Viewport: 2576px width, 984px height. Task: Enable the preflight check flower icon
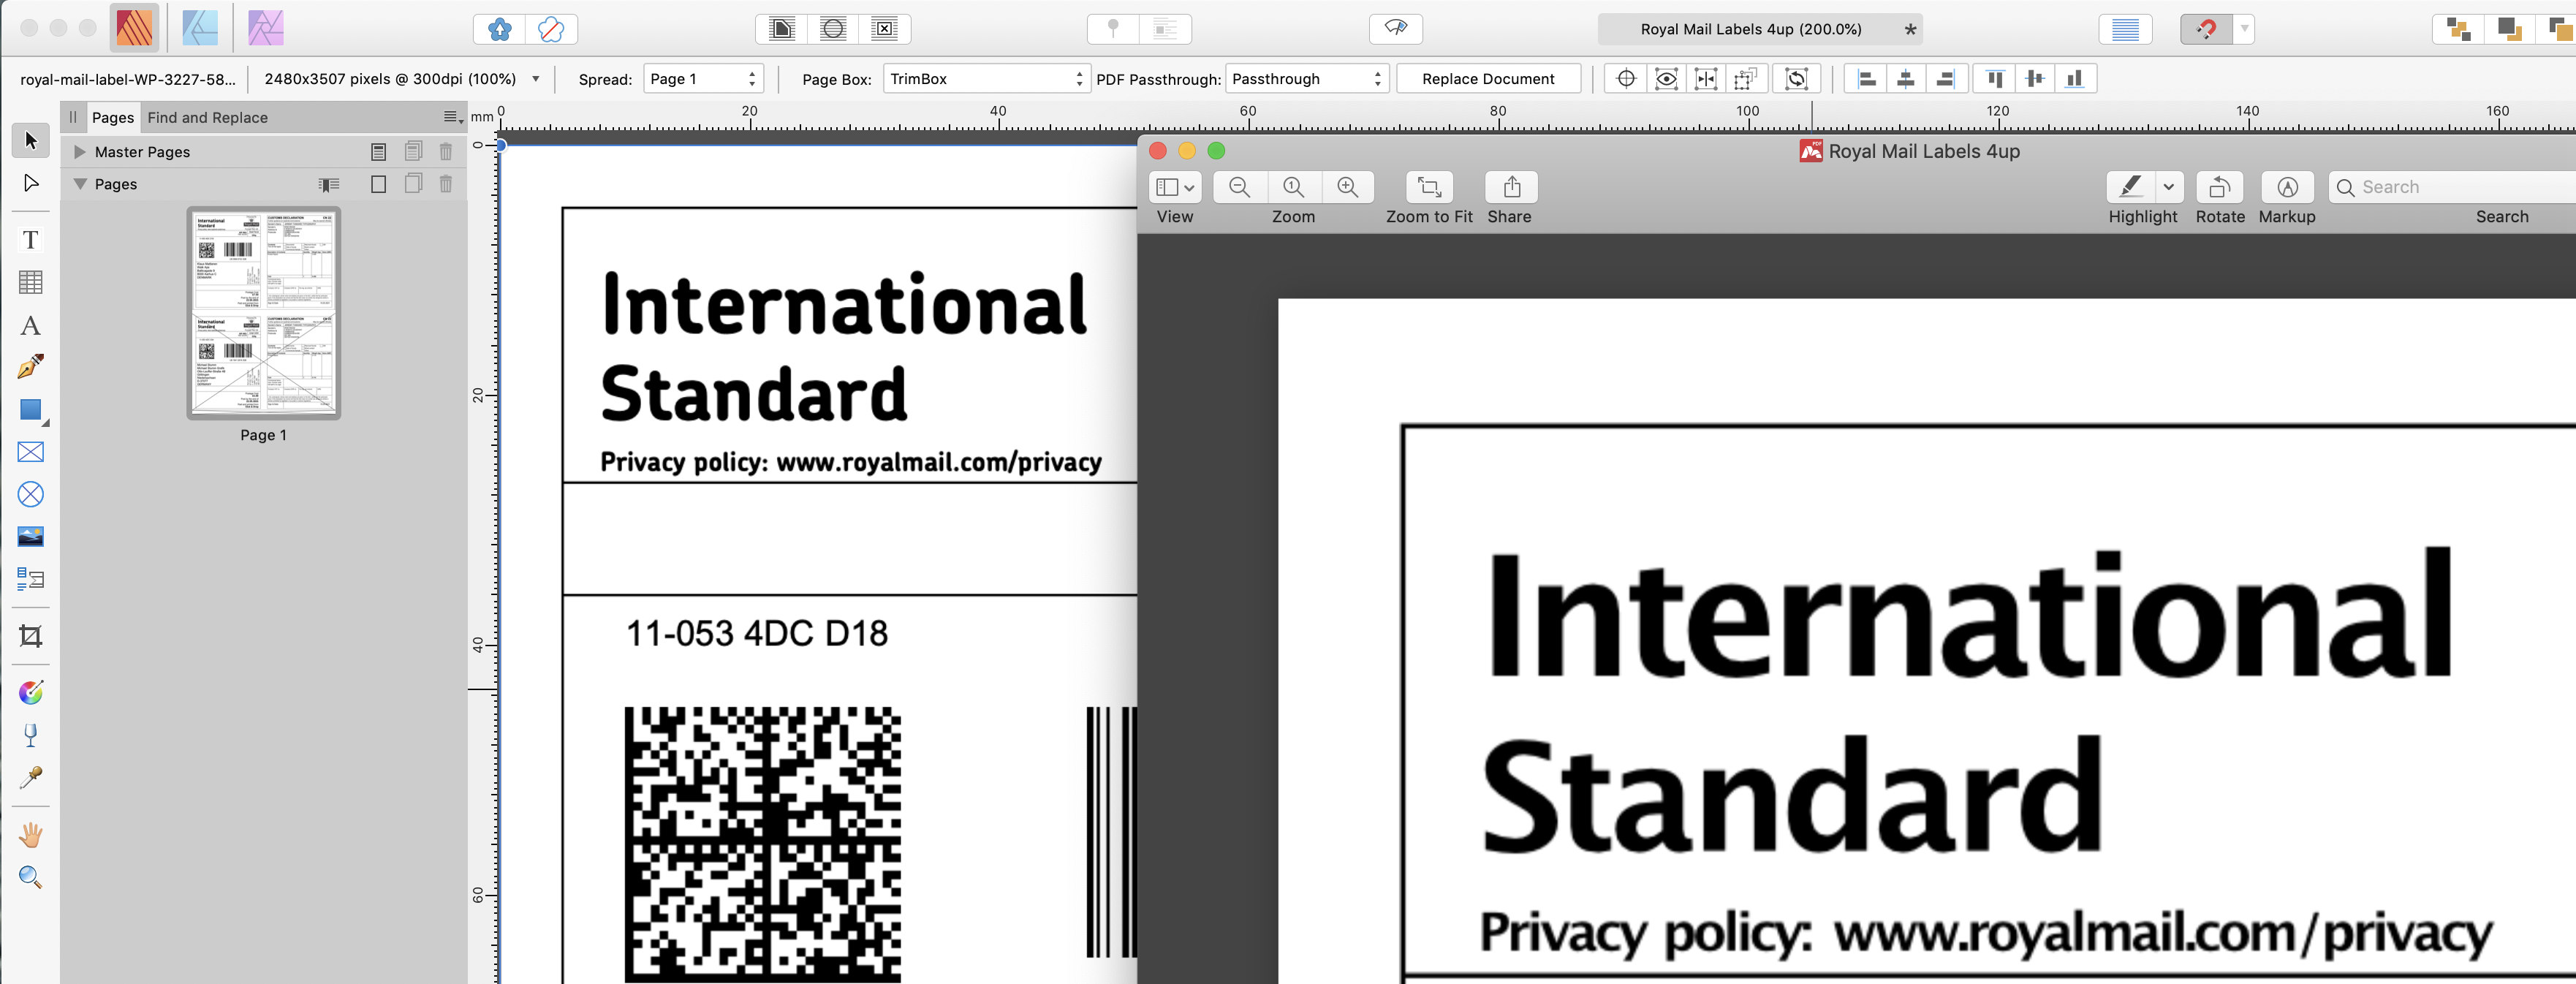point(501,29)
